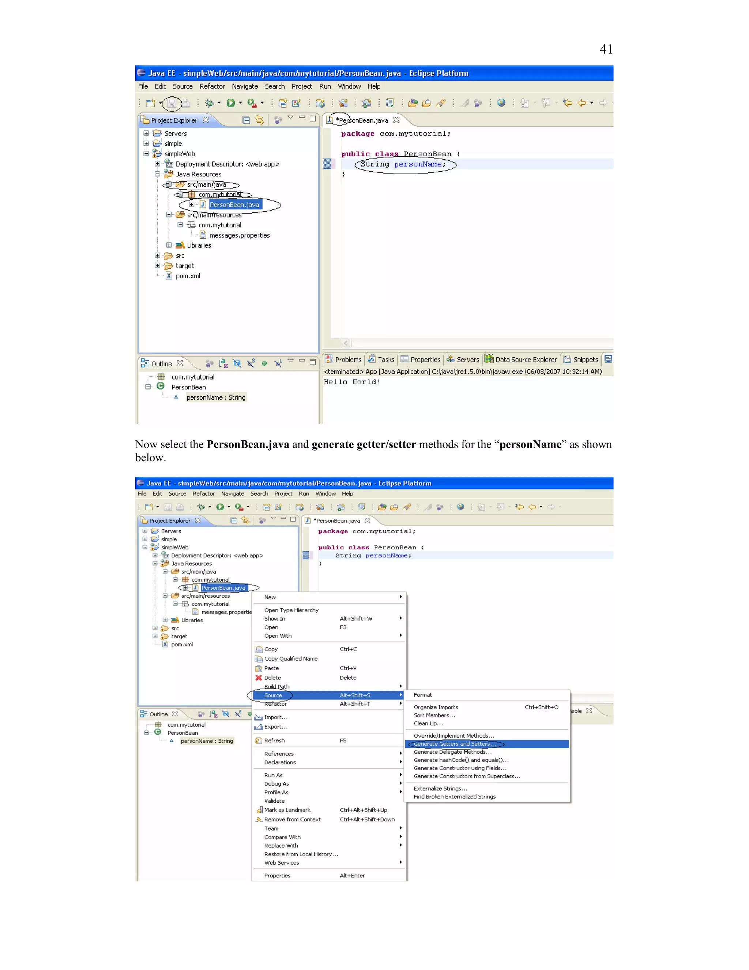The image size is (749, 970).
Task: Click the editor horizontal scrollbar left arrow
Action: [x=347, y=343]
